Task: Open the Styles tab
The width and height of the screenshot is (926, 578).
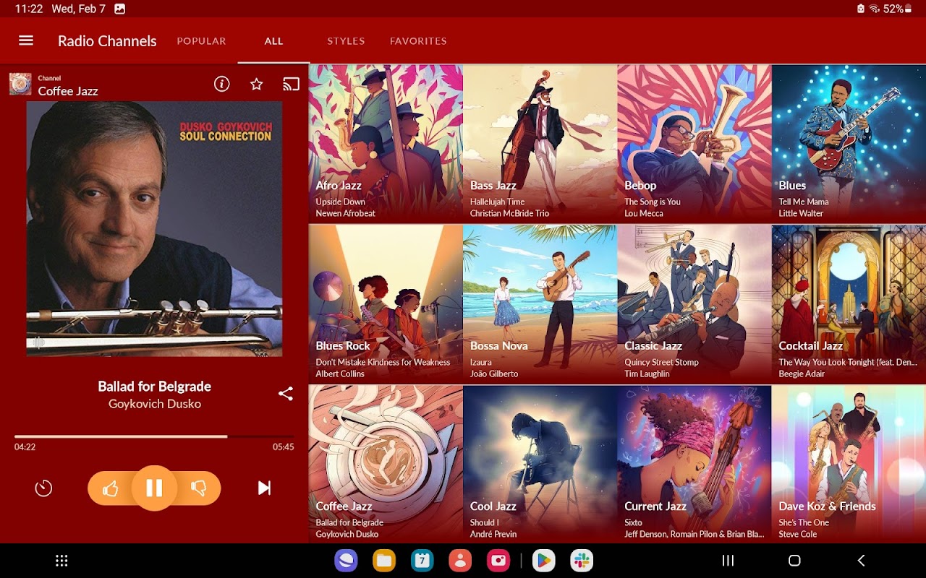Action: [x=346, y=41]
